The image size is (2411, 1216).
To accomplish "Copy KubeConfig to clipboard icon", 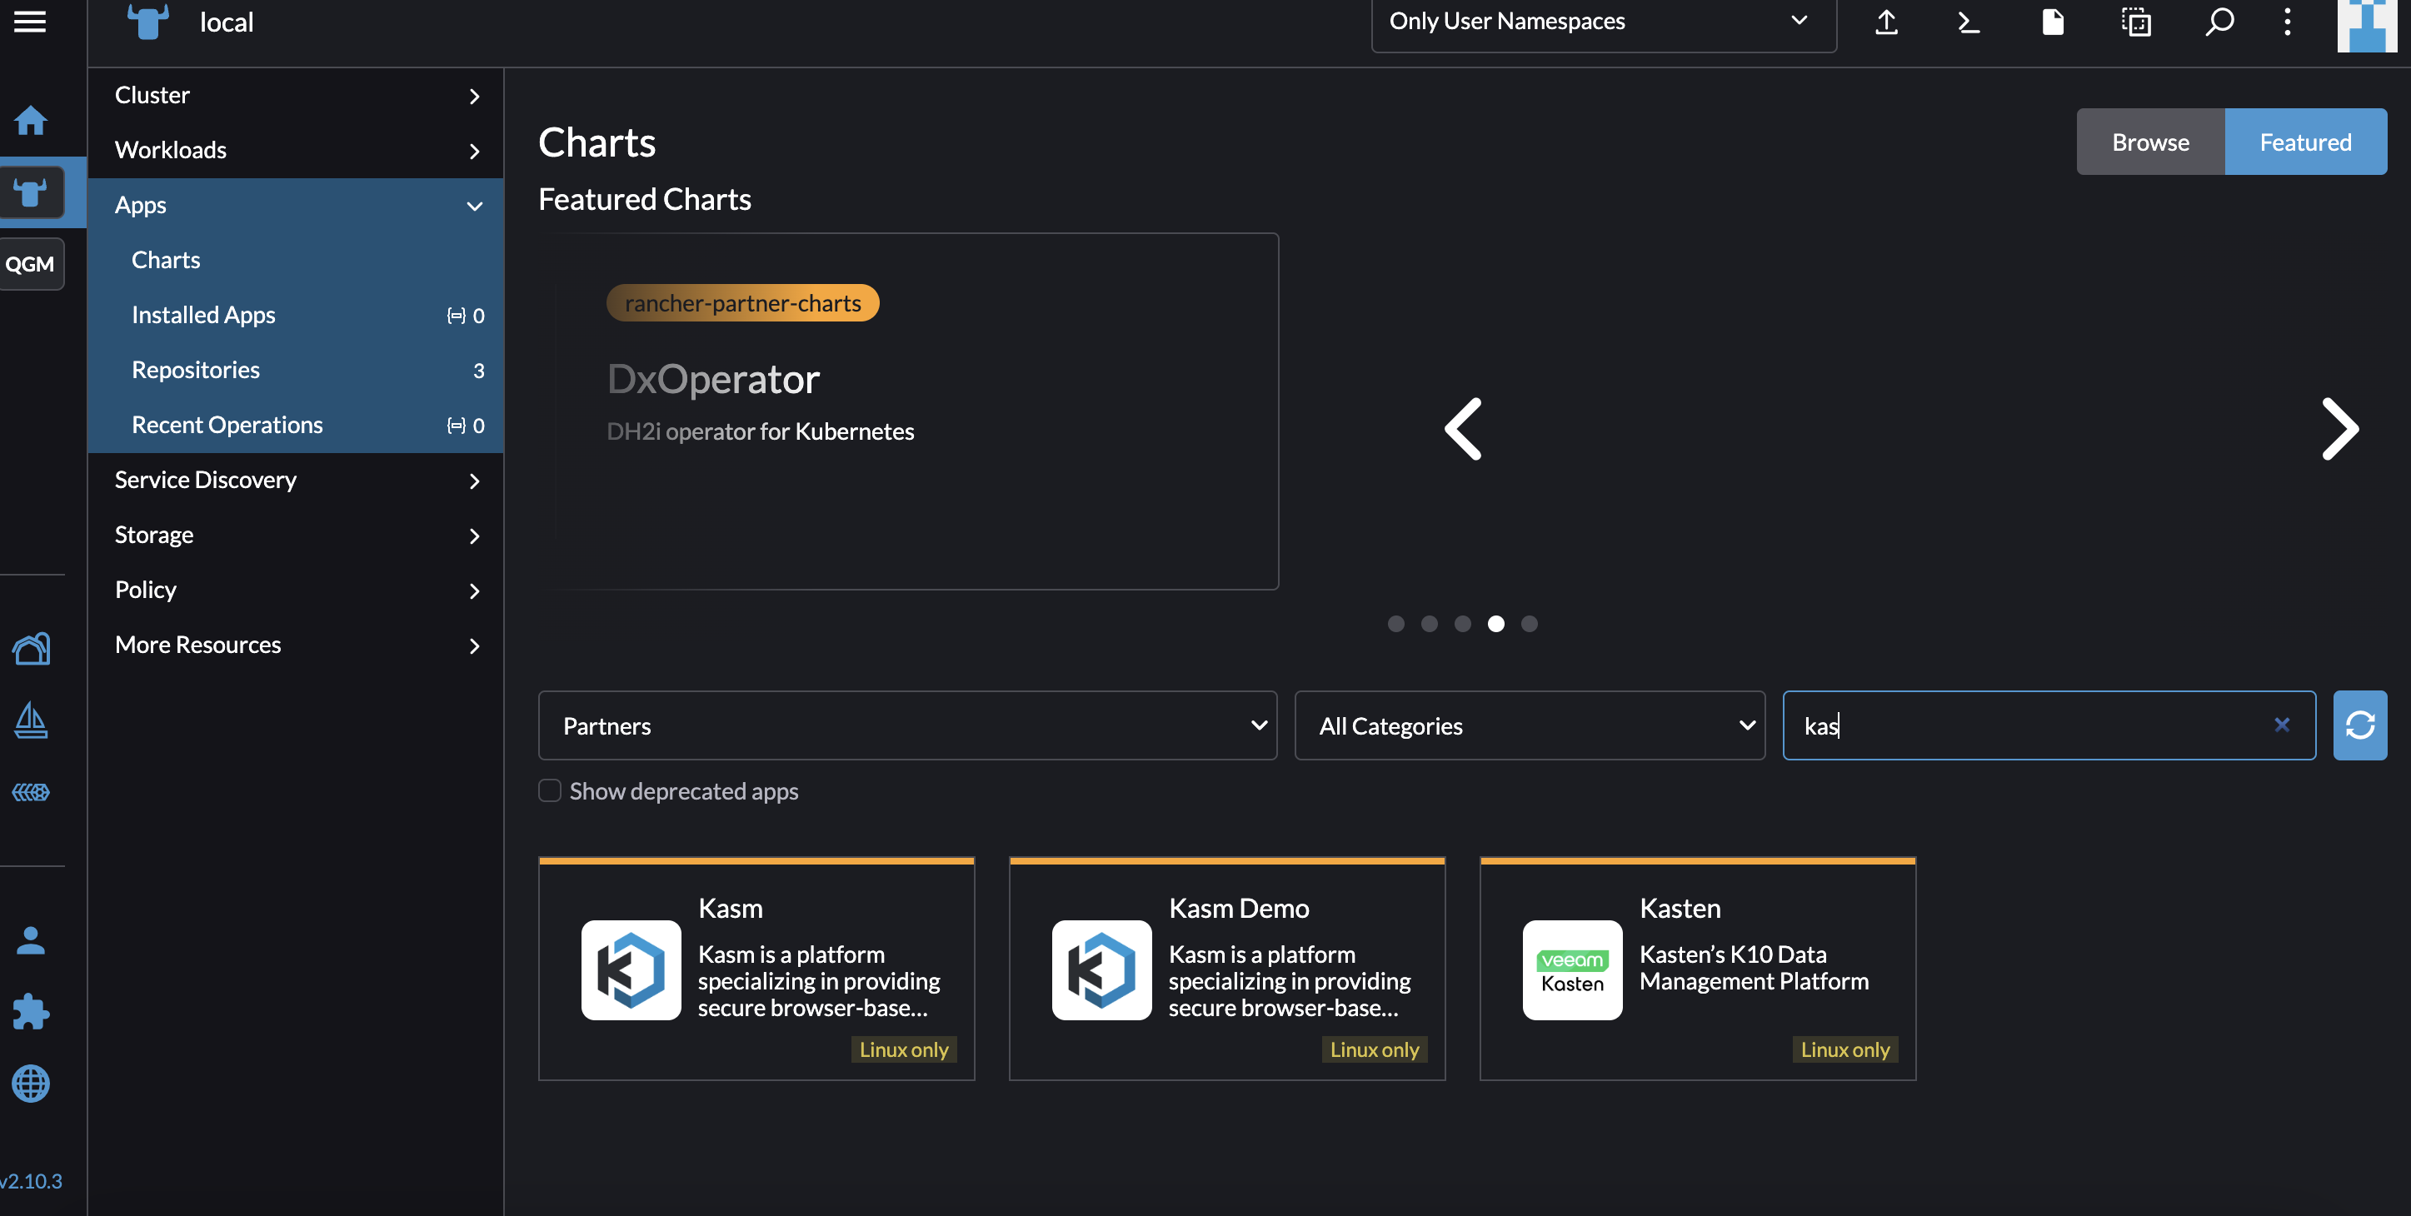I will [2136, 22].
